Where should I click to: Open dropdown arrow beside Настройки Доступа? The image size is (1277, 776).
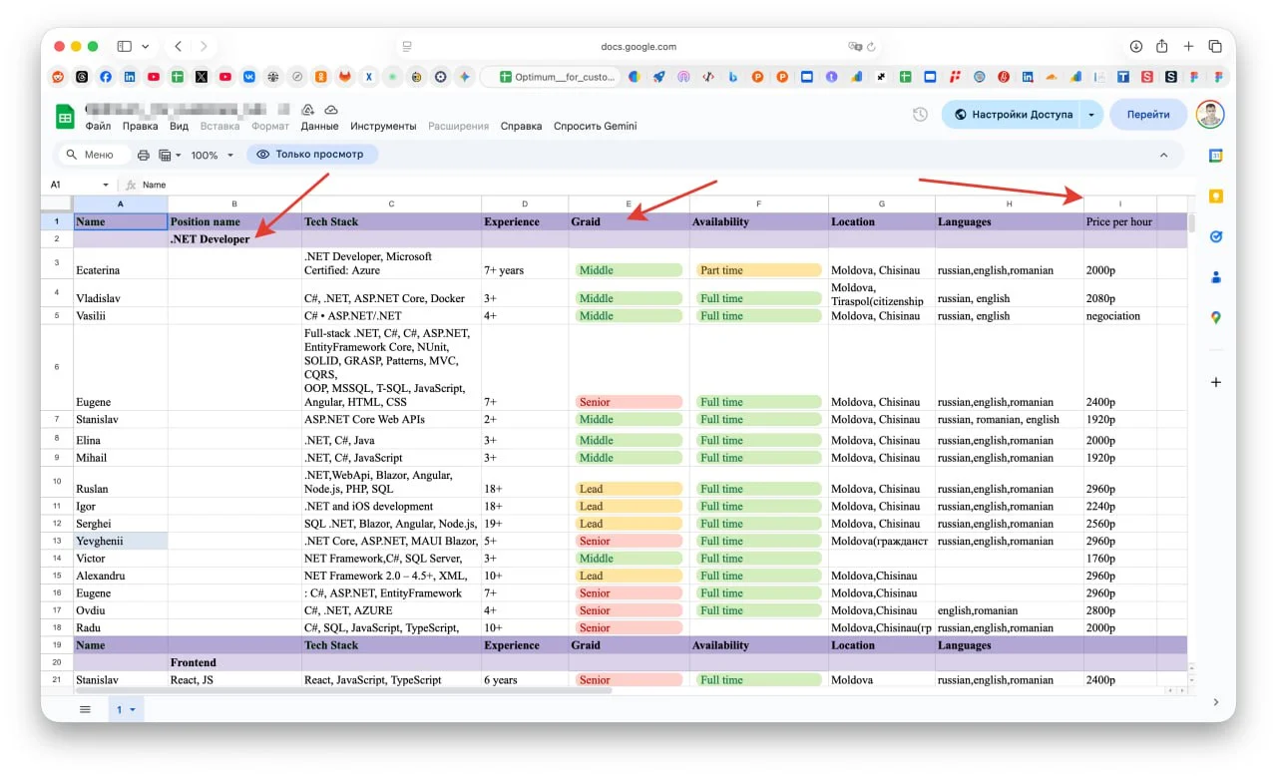1091,115
